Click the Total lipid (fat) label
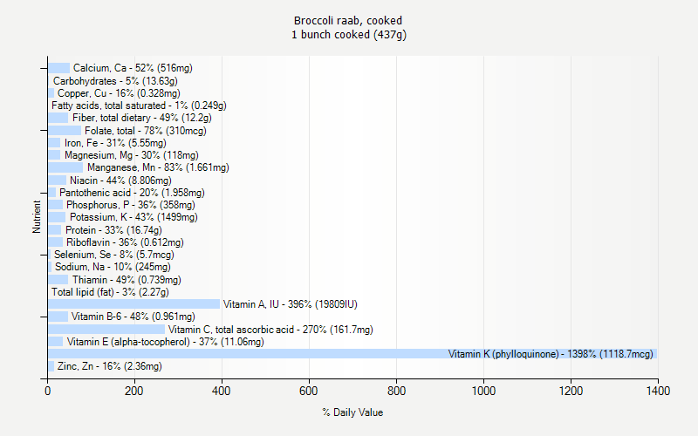The width and height of the screenshot is (698, 436). [x=110, y=292]
